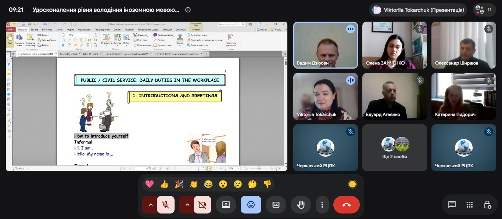Show the participants list with 11 people
502x219 pixels.
pyautogui.click(x=484, y=10)
